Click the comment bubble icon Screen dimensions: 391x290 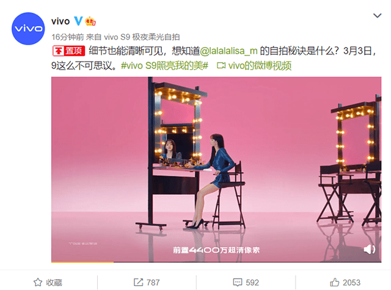point(238,282)
